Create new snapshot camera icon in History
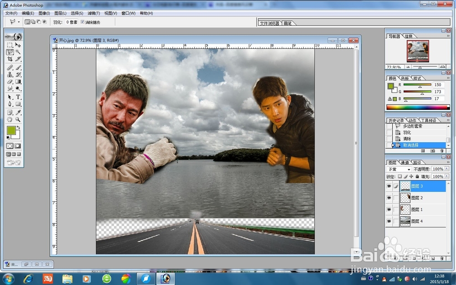The height and width of the screenshot is (285, 456). (x=432, y=151)
